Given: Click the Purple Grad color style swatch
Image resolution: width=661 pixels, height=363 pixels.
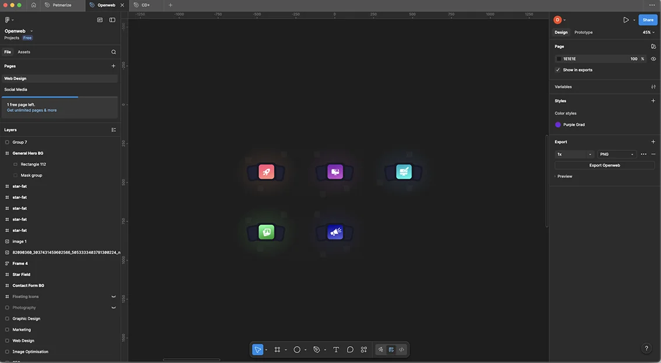Looking at the screenshot, I should tap(558, 125).
